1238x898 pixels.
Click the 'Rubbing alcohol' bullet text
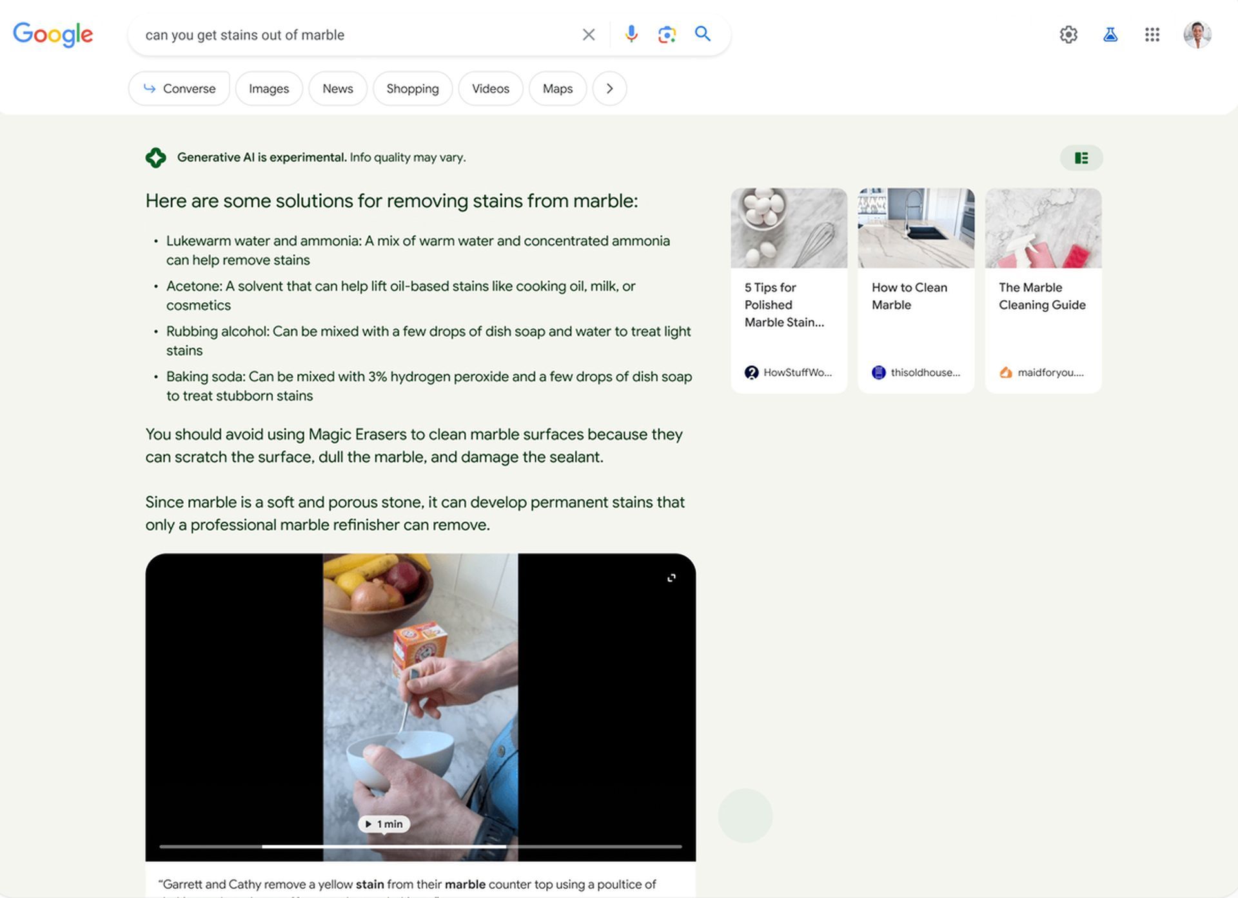428,340
